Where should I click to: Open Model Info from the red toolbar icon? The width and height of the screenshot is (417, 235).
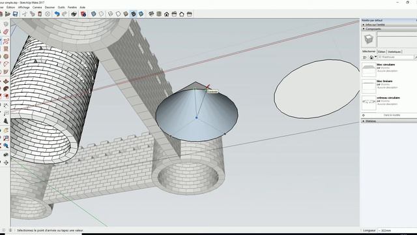coord(83,14)
